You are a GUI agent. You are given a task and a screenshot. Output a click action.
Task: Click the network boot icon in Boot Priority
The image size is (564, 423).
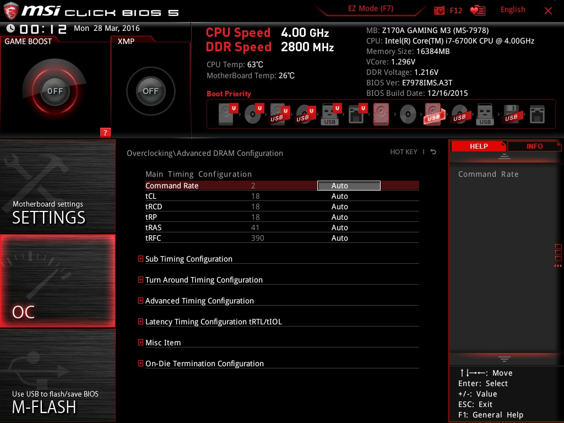536,113
